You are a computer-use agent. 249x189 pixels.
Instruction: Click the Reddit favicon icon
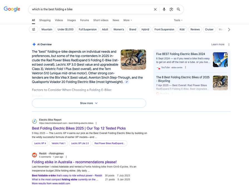[34, 155]
